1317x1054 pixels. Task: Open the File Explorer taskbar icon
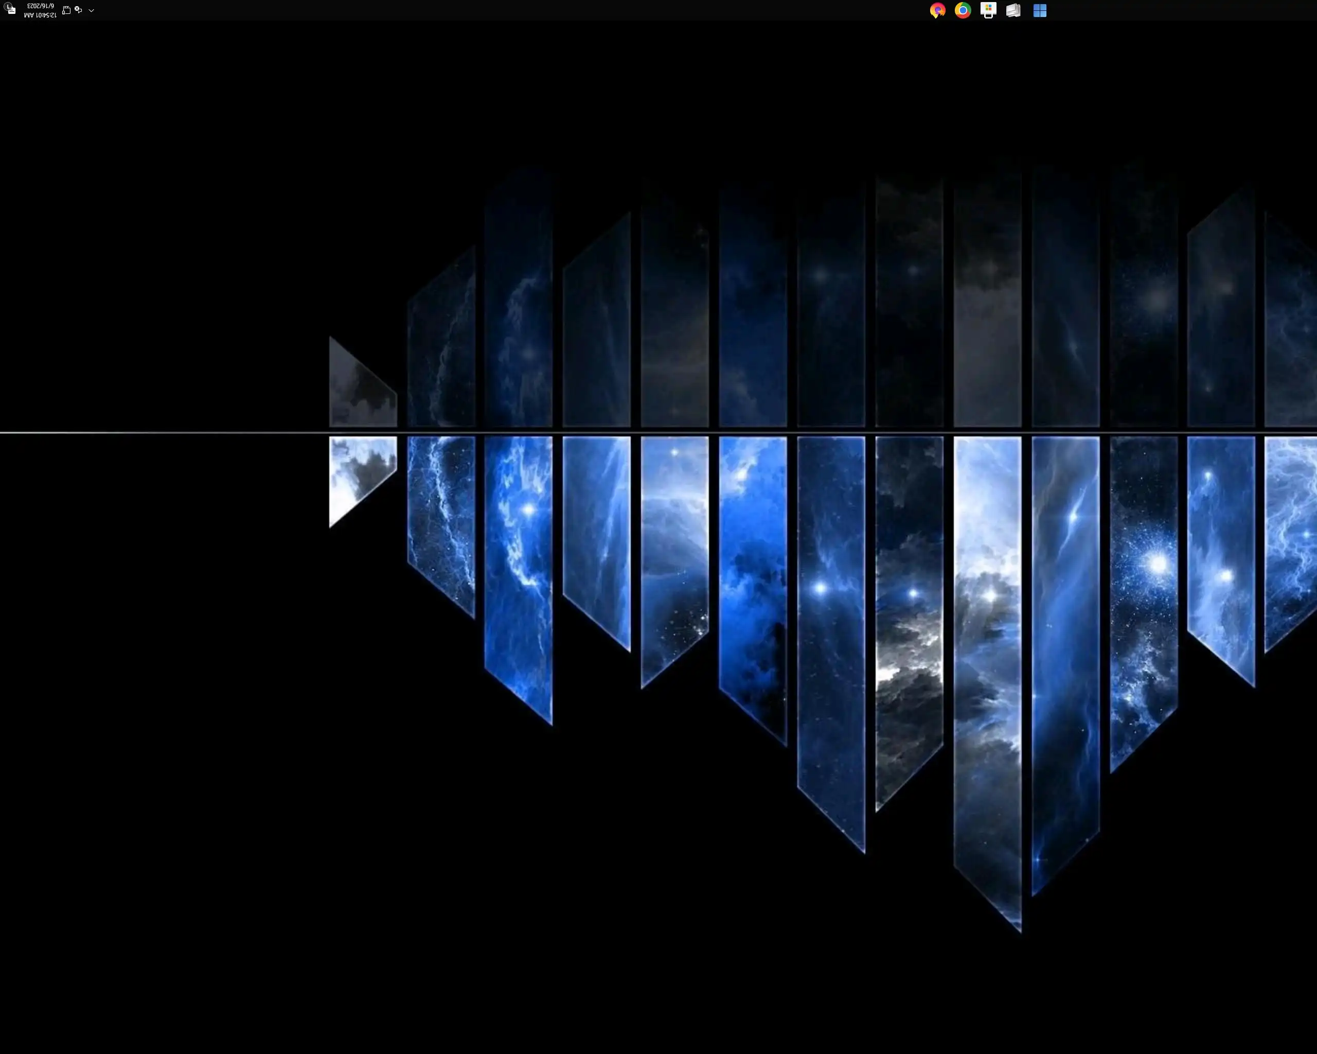tap(1013, 10)
